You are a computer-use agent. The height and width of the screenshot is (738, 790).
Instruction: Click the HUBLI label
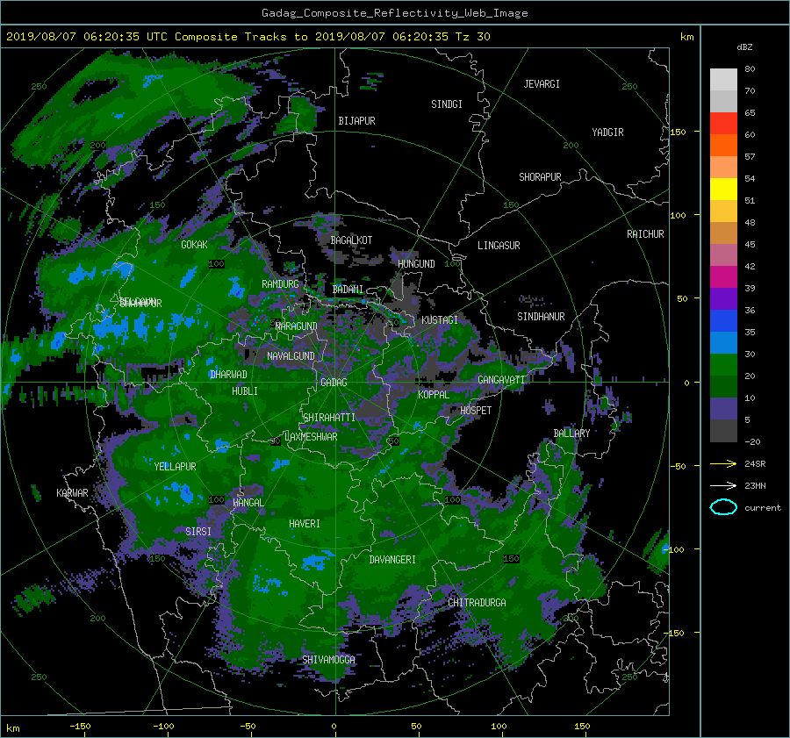click(x=245, y=391)
